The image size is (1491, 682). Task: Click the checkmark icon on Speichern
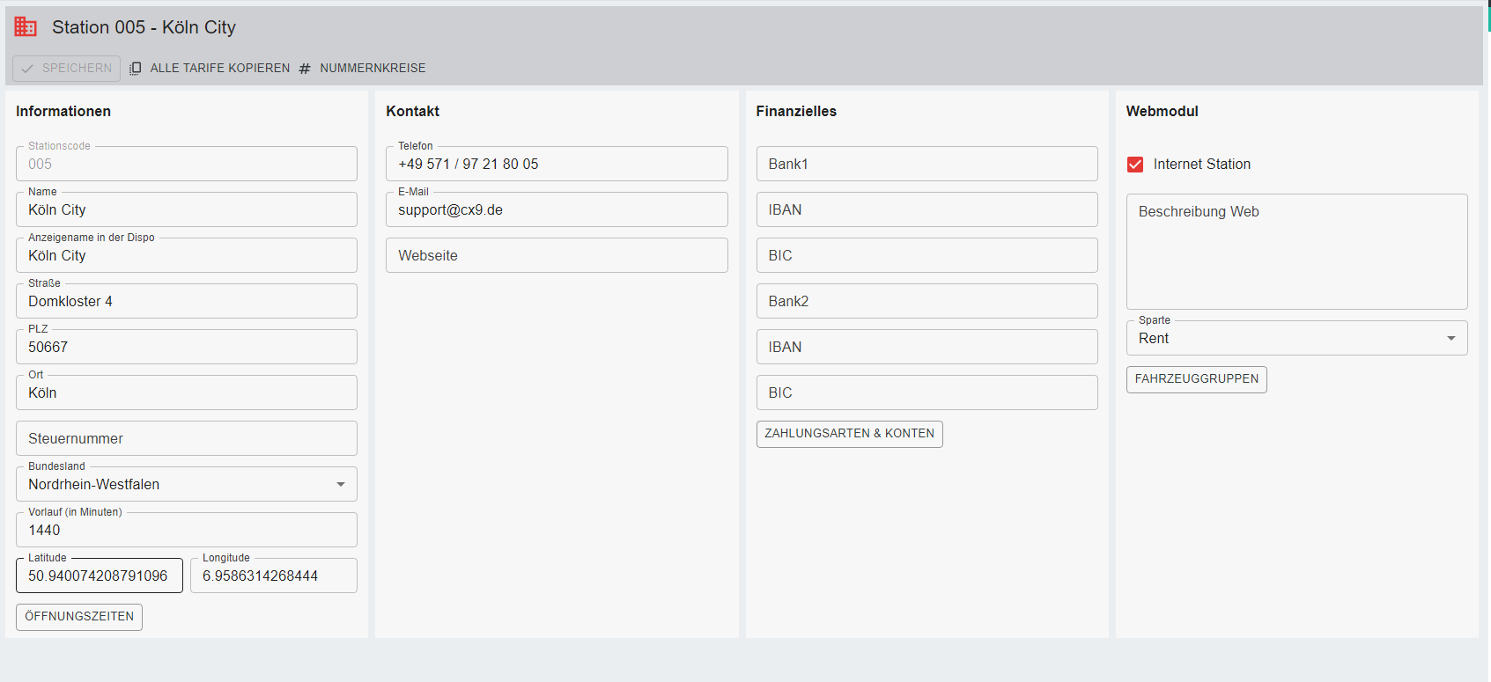27,69
